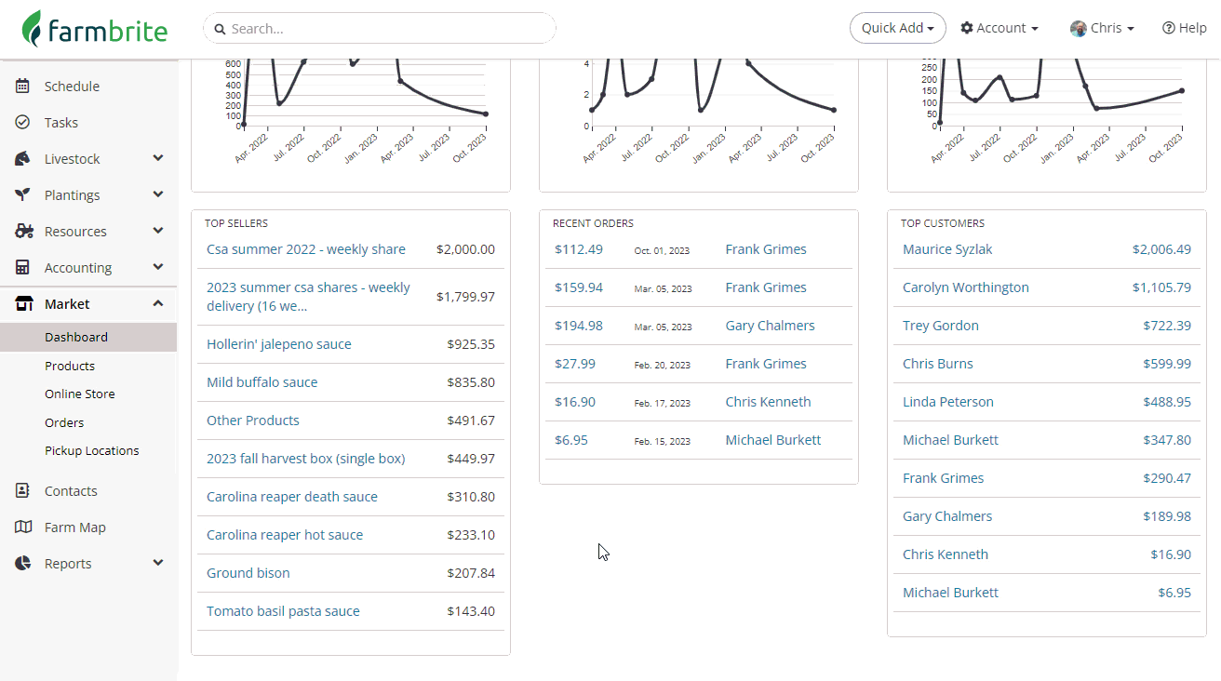Click the Schedule calendar icon in sidebar
Image resolution: width=1221 pixels, height=681 pixels.
[x=23, y=87]
